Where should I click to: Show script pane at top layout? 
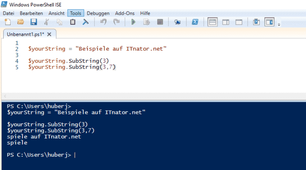click(x=212, y=22)
